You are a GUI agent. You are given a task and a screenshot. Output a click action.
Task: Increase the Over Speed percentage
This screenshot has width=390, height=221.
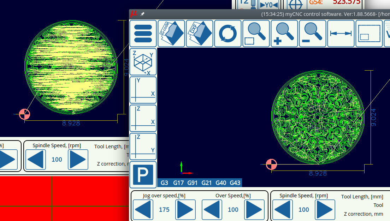254,210
